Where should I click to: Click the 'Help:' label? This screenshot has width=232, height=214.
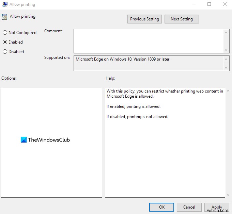(110, 78)
